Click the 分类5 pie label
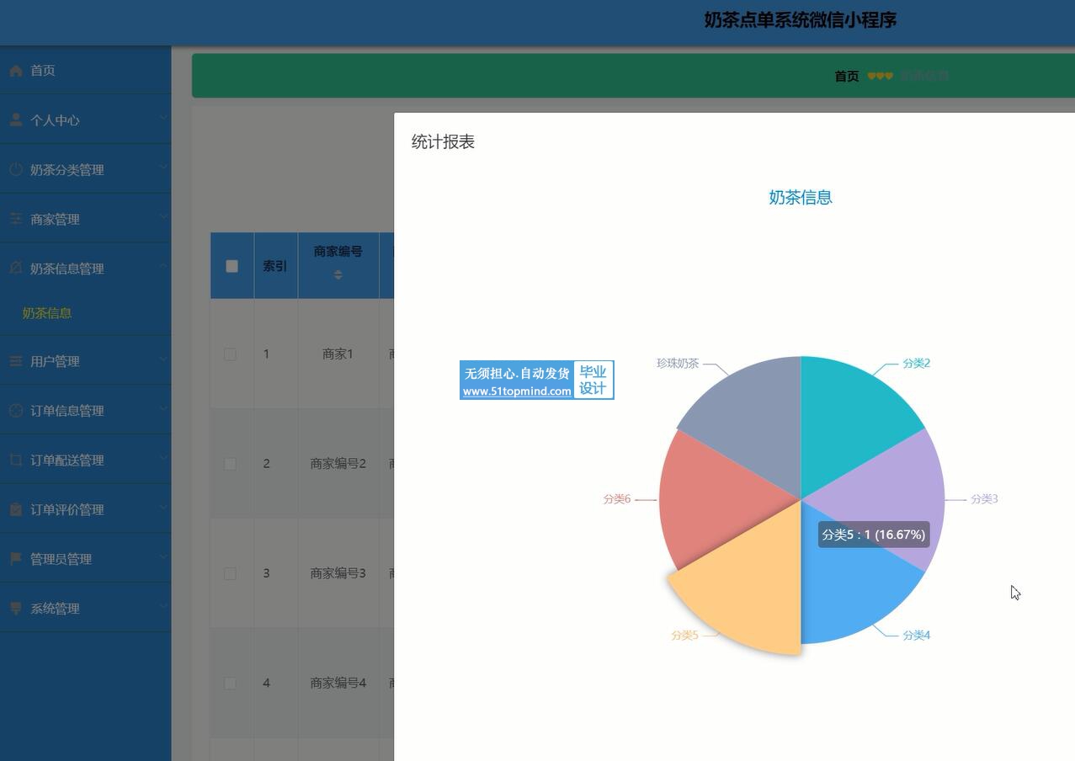Screen dimensions: 1075x761 684,636
